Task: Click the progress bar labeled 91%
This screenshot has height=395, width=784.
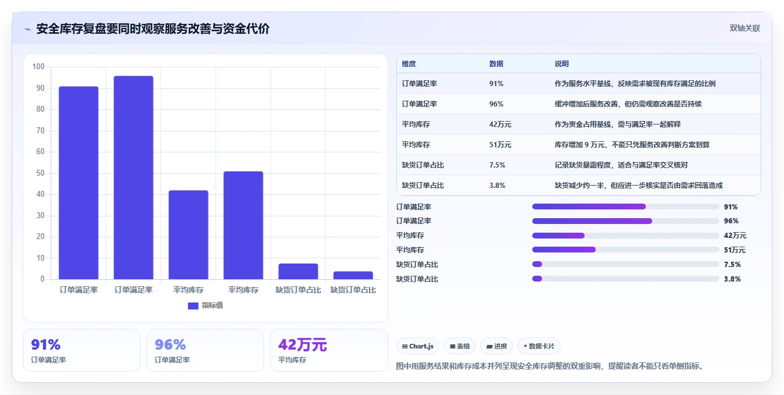Action: 625,207
